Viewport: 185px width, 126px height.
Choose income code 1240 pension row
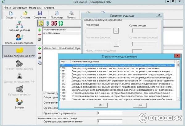(x=117, y=99)
